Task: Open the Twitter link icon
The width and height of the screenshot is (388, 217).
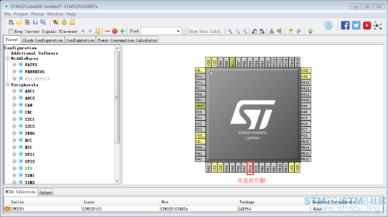Action: point(356,25)
